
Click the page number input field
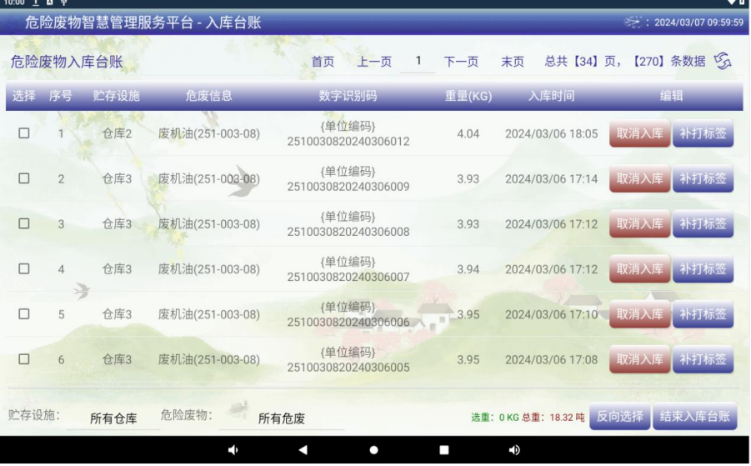pos(418,62)
